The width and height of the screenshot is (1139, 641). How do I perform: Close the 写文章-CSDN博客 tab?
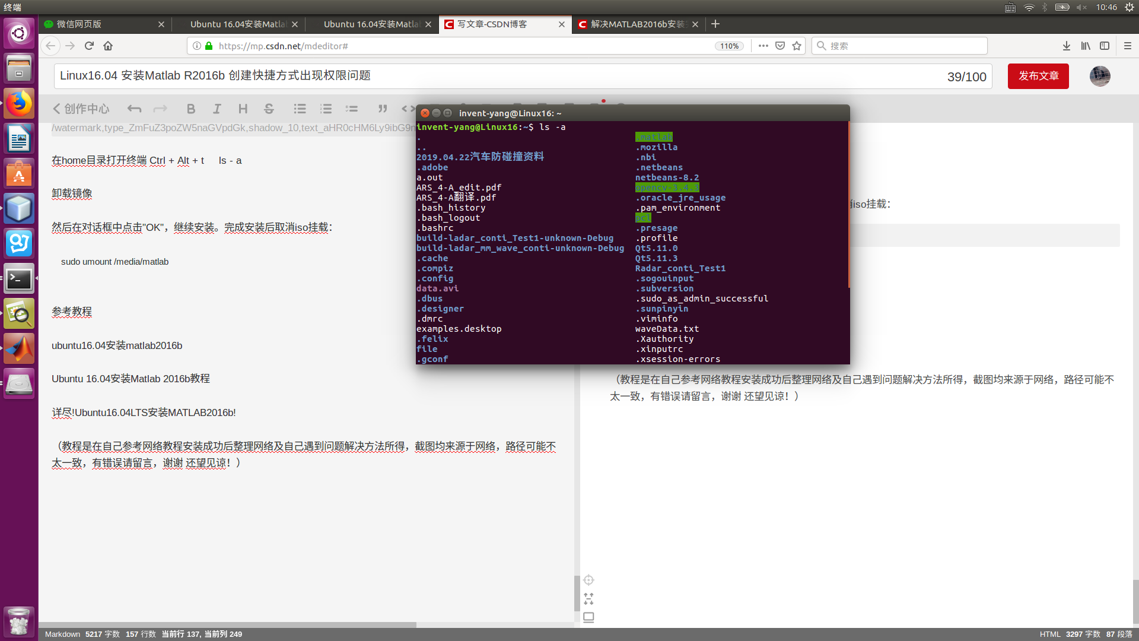click(x=562, y=24)
